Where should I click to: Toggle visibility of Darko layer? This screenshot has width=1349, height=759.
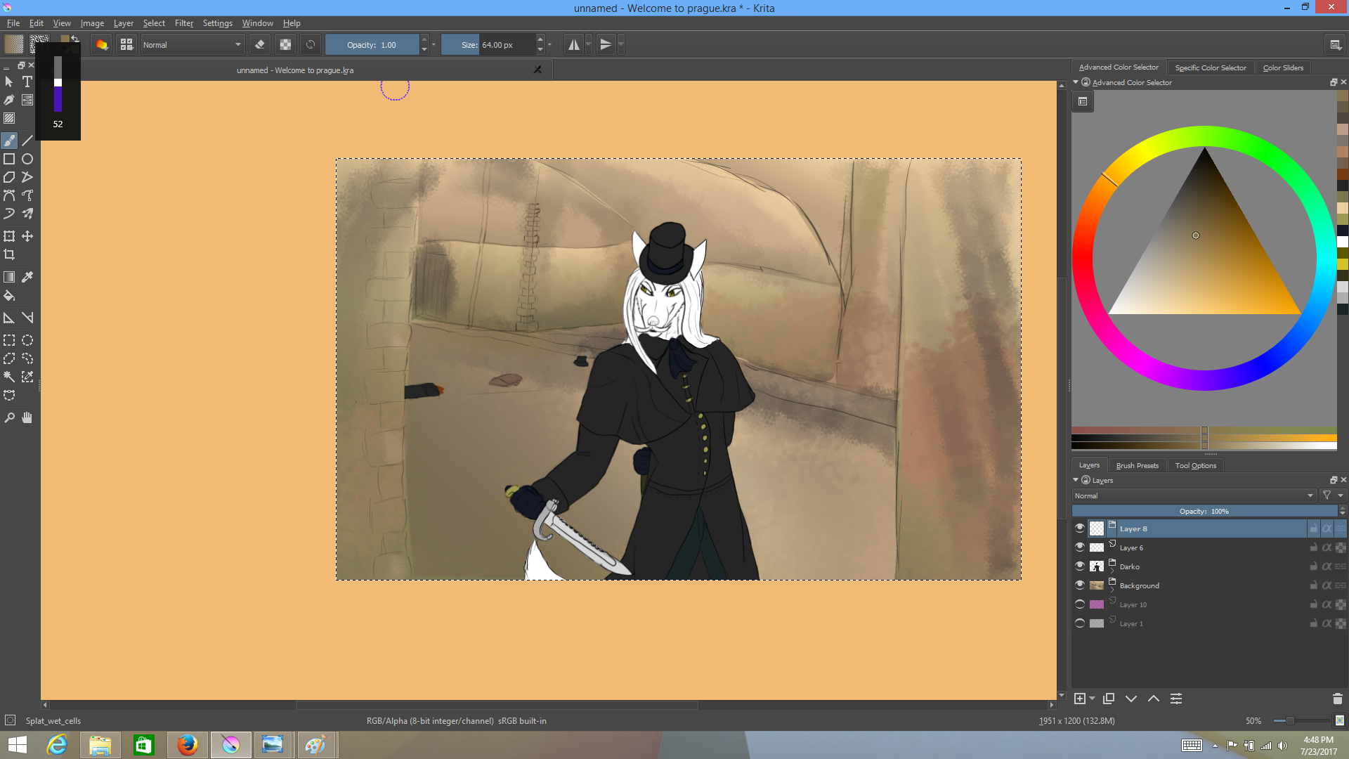[x=1080, y=566]
